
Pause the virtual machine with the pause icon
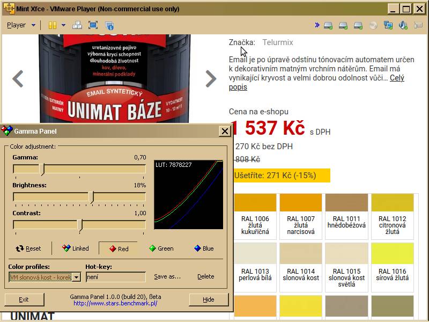coord(52,25)
